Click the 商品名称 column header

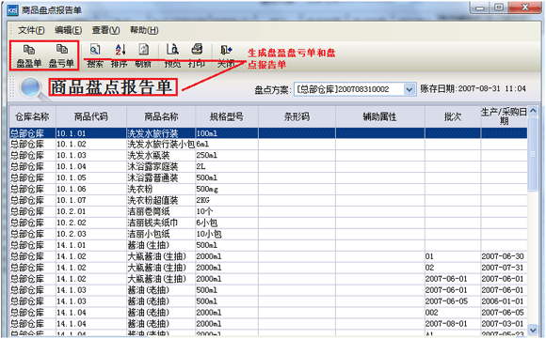click(161, 116)
